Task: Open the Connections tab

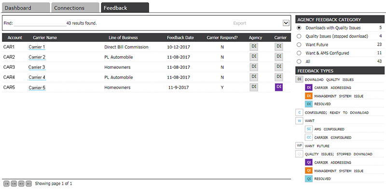Action: coord(75,8)
